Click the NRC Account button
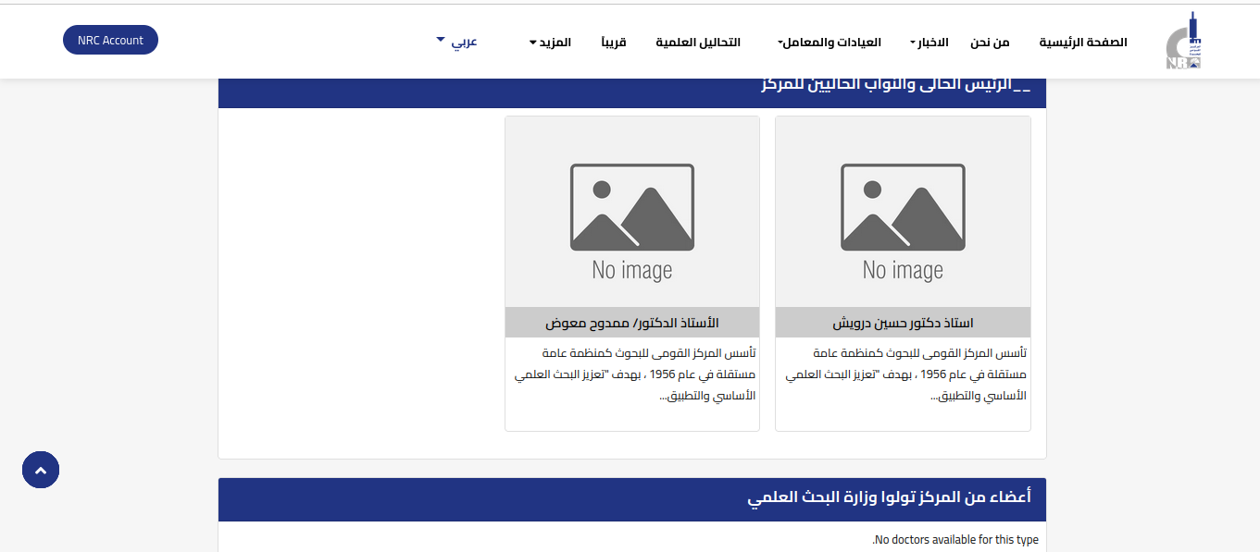This screenshot has height=552, width=1260. pyautogui.click(x=110, y=40)
